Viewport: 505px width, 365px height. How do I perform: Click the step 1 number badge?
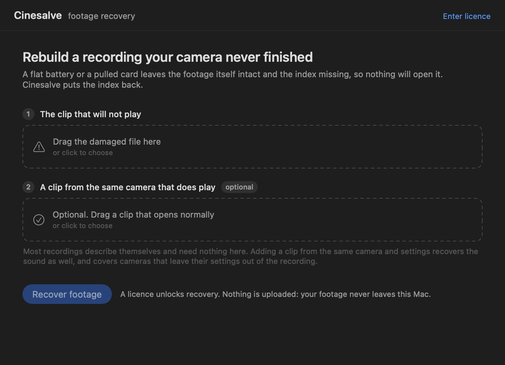point(28,114)
